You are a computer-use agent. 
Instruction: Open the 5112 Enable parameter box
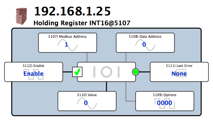pyautogui.click(x=33, y=72)
